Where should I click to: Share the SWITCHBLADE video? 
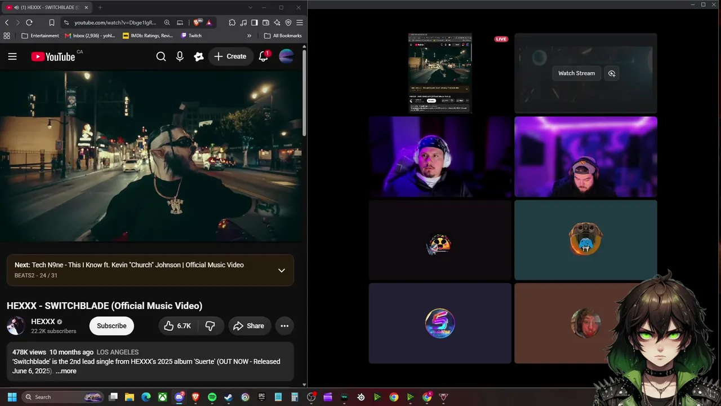(248, 326)
